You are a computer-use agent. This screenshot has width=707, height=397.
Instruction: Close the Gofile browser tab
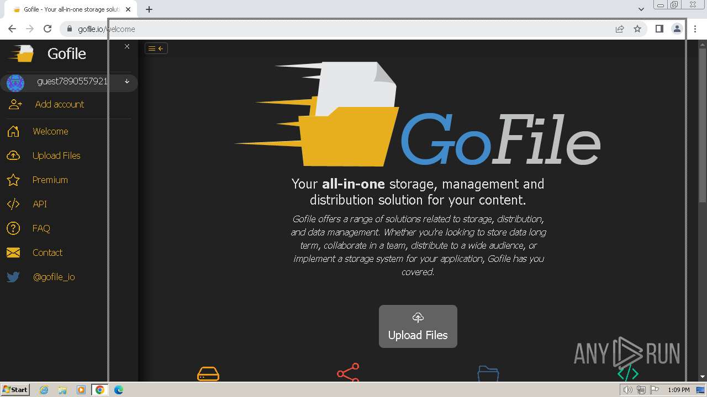click(128, 9)
